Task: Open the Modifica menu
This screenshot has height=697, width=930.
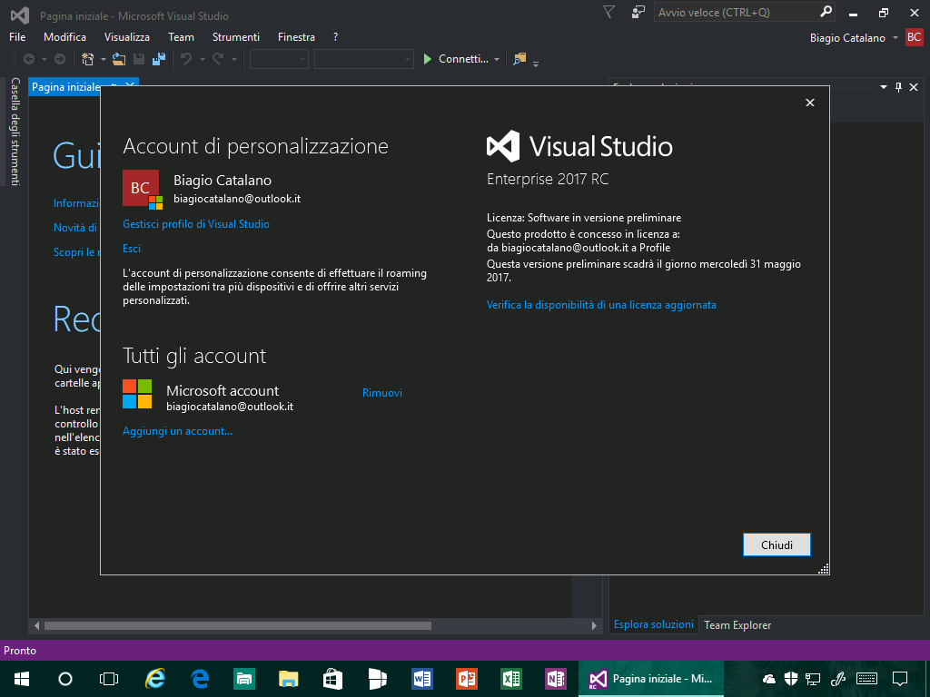Action: [x=64, y=36]
